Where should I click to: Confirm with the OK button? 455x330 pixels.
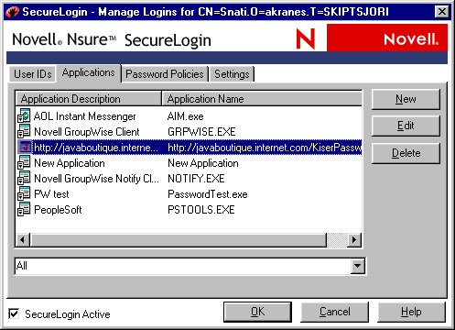click(257, 312)
